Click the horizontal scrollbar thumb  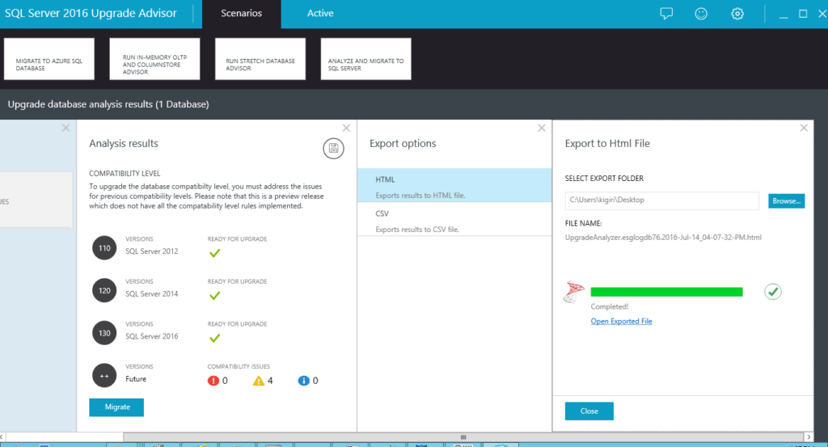pyautogui.click(x=463, y=437)
